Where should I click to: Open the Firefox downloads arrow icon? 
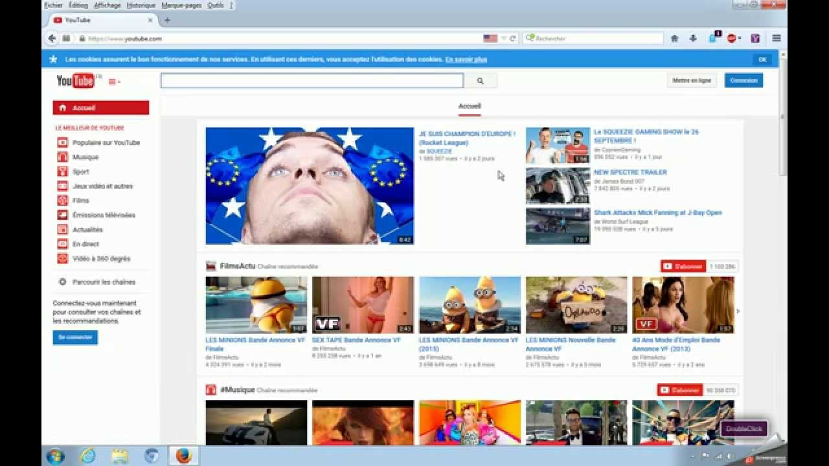click(693, 39)
